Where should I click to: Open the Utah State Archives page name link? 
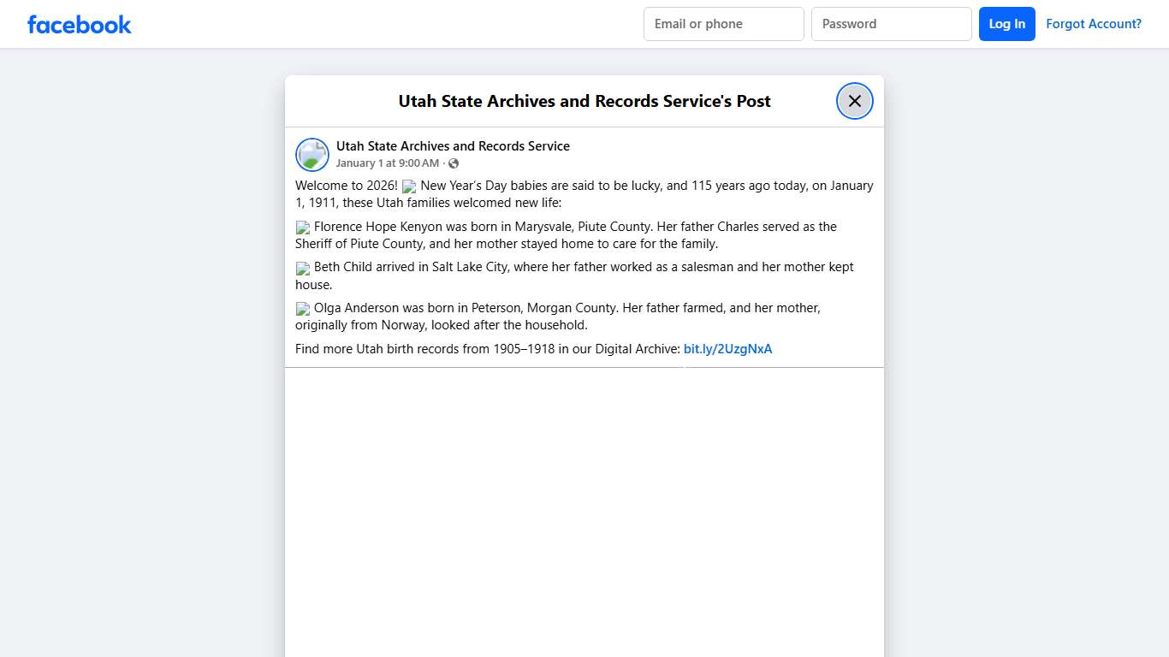[x=453, y=146]
